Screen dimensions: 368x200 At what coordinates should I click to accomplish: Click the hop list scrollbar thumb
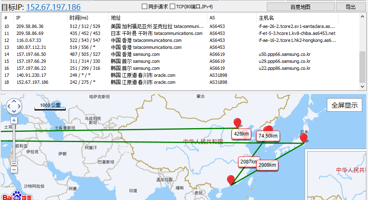(362, 67)
